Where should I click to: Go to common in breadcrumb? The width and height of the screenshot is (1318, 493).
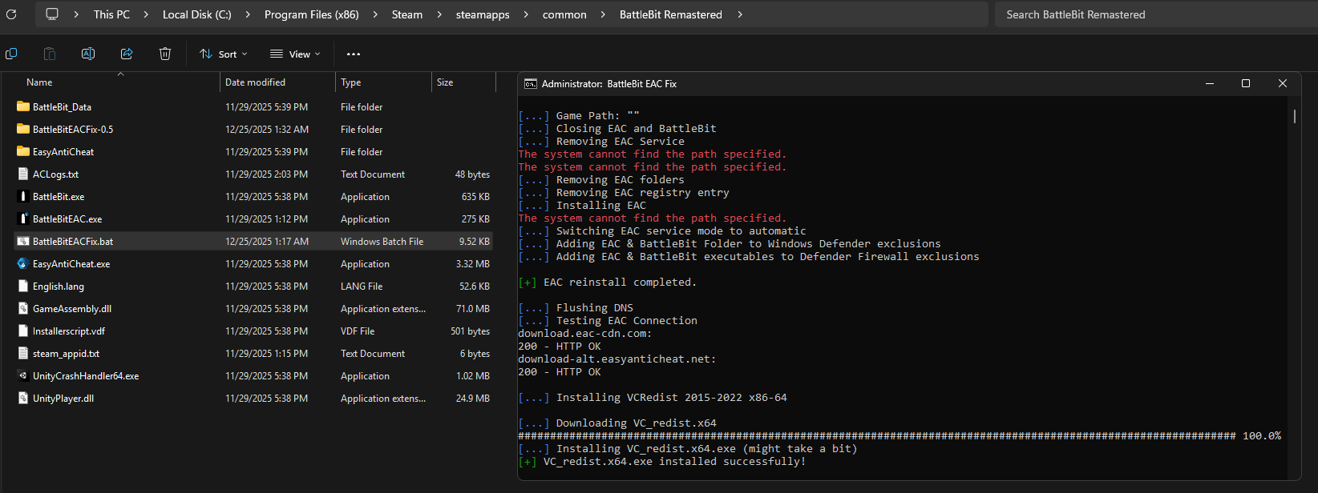[564, 14]
